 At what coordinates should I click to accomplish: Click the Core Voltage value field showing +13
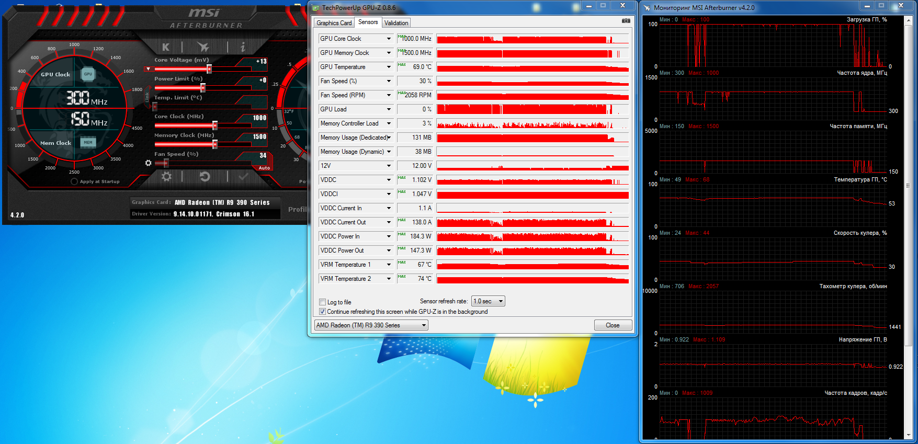pos(261,61)
